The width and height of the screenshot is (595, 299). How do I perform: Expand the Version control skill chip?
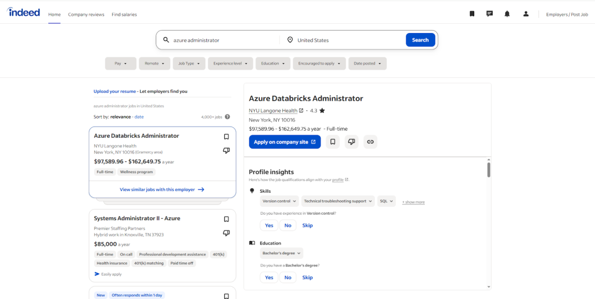pos(279,201)
